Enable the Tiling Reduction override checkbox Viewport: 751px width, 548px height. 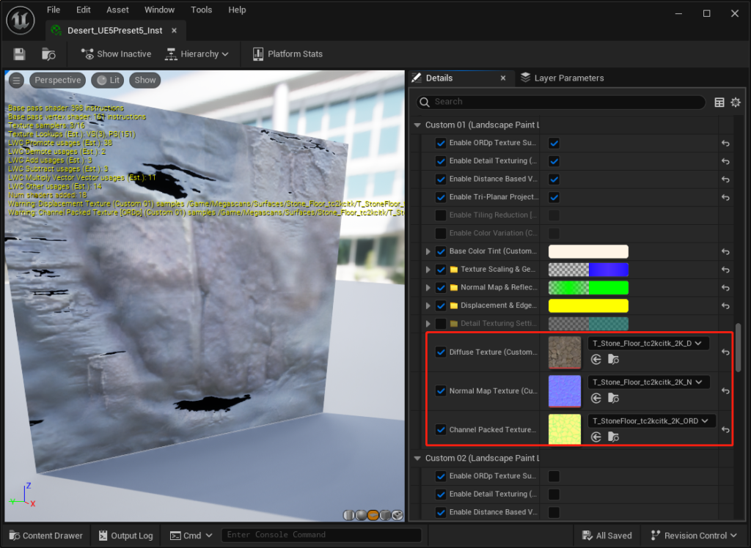[441, 215]
